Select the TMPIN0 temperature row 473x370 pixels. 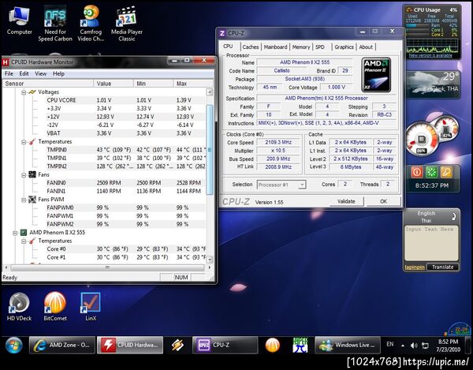[104, 150]
